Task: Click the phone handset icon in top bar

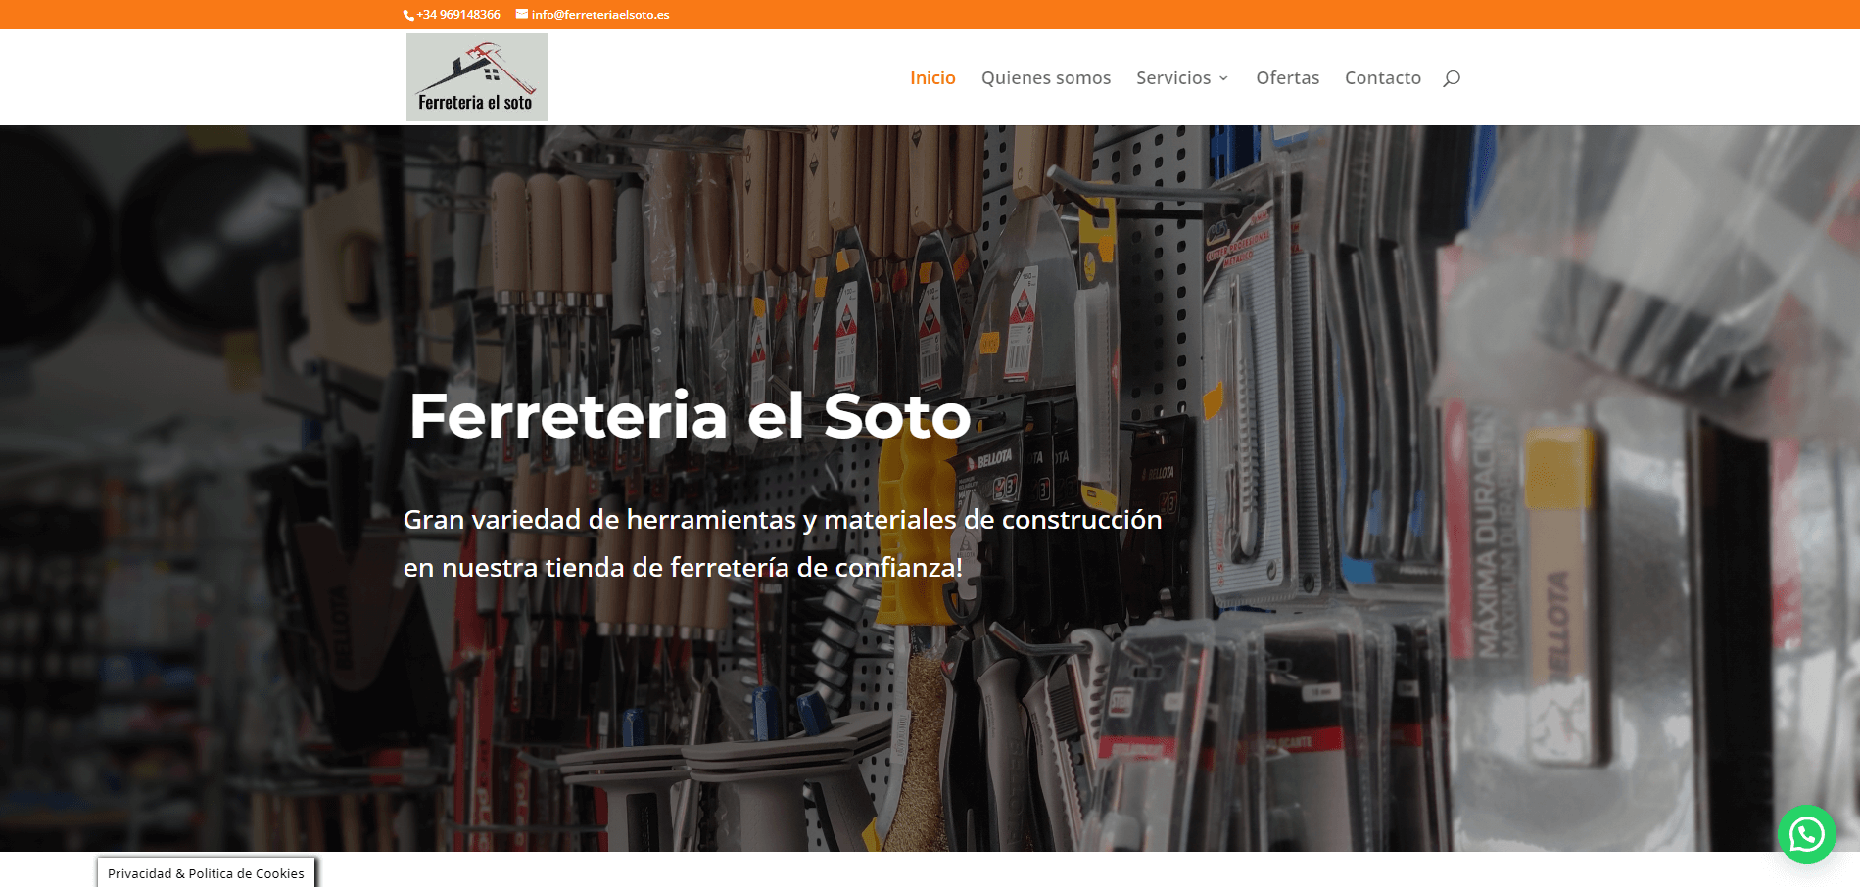Action: [x=408, y=15]
